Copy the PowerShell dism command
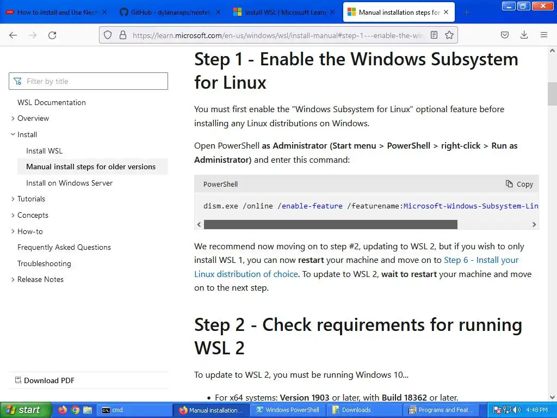Screen dimensions: 557x418 coord(519,184)
